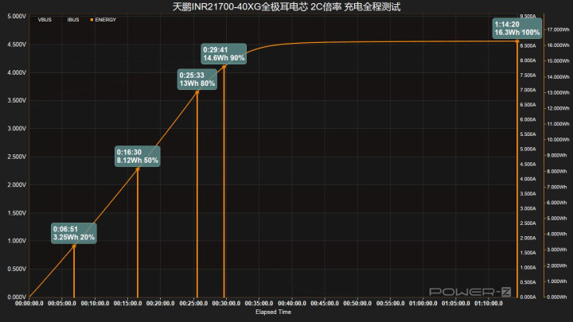This screenshot has height=322, width=573.
Task: Click the 2.500V voltage axis label
Action: click(x=17, y=157)
